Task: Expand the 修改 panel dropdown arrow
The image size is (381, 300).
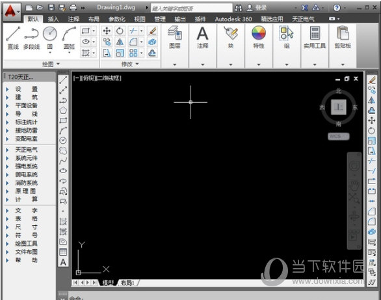Action: pyautogui.click(x=137, y=64)
